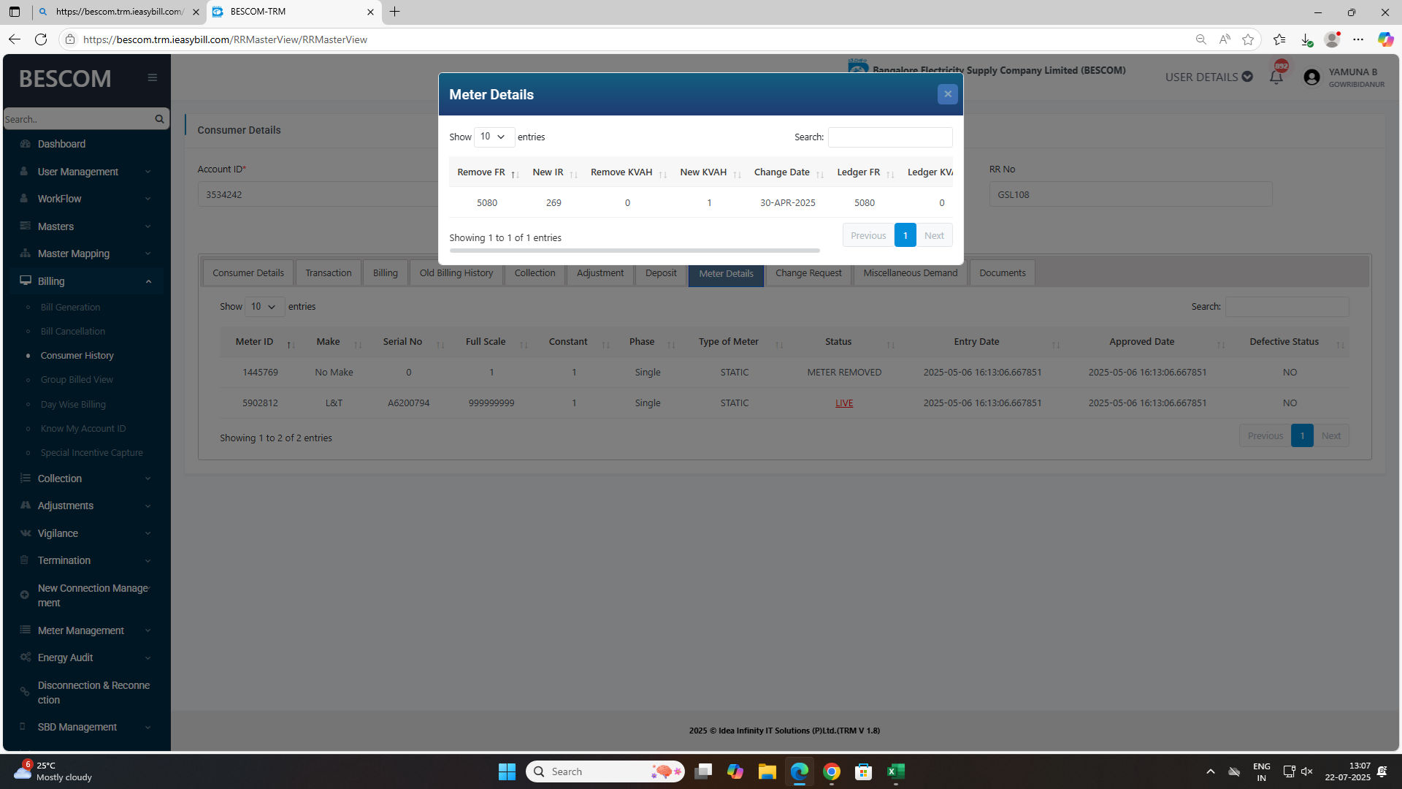Sort meter table by Meter ID
Viewport: 1402px width, 789px height.
coord(260,342)
